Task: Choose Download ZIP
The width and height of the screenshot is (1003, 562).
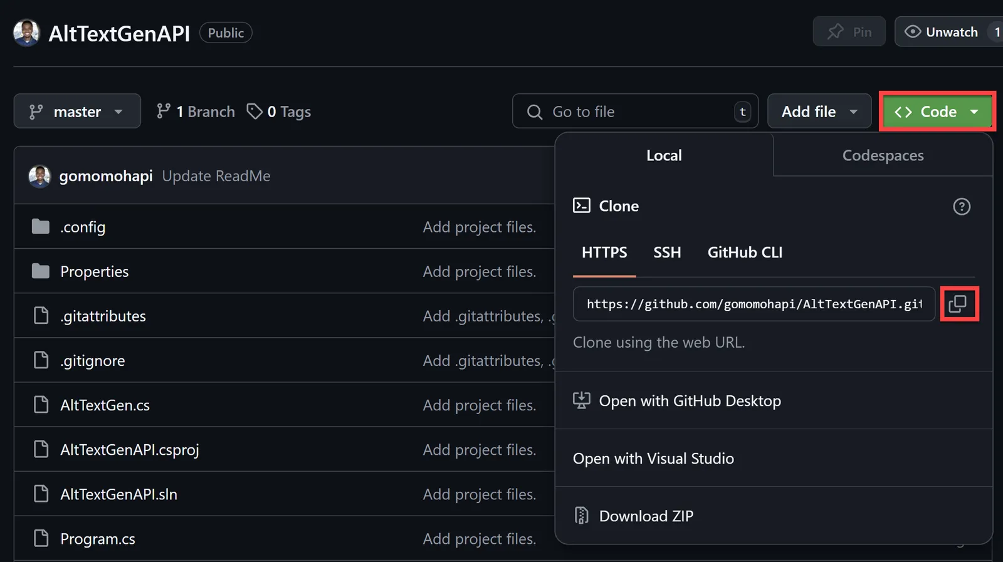Action: (774, 516)
